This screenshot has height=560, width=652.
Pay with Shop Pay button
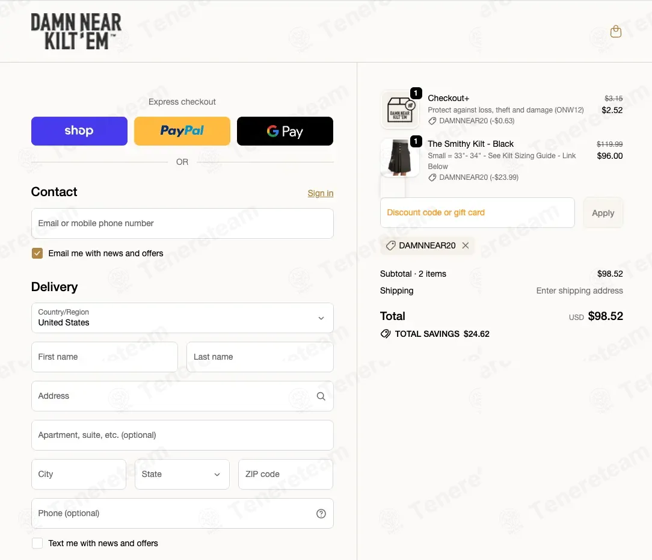coord(79,131)
